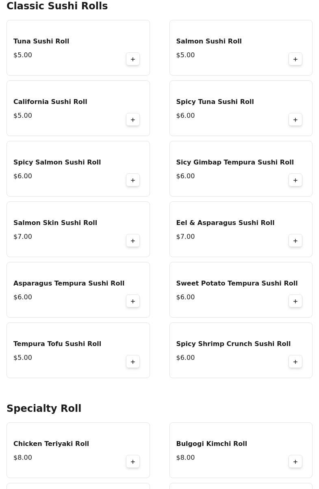This screenshot has height=489, width=319.
Task: Click plus icon for Spicy Salmon Sushi Roll
Action: click(x=133, y=180)
